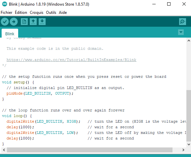The image size is (191, 157).
Task: Open the Serial Monitor magnifier icon
Action: (182, 22)
